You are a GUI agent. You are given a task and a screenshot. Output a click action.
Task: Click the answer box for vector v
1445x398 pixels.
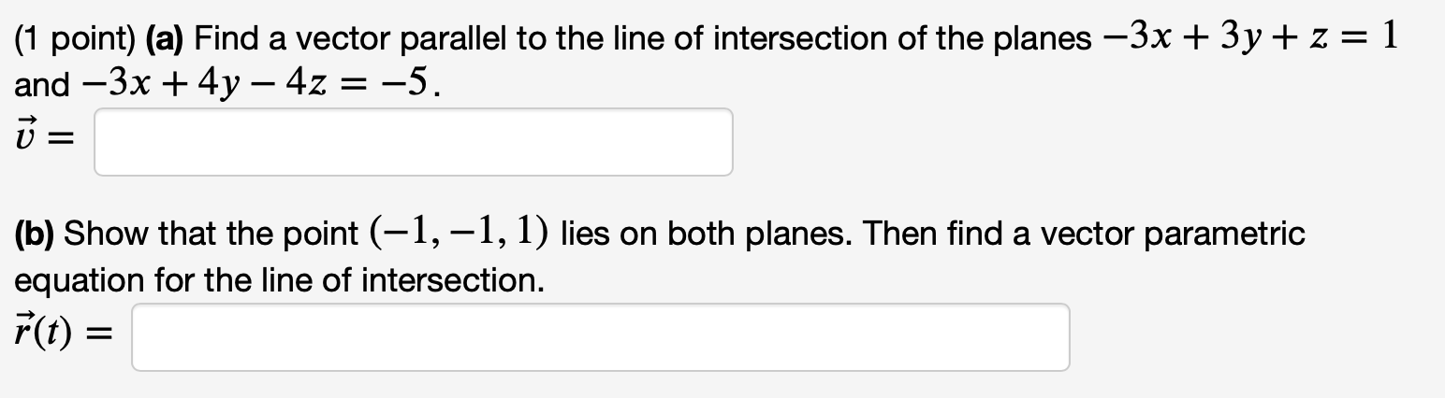(x=413, y=142)
